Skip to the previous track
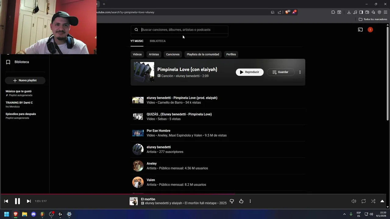This screenshot has height=219, width=390. pyautogui.click(x=6, y=201)
